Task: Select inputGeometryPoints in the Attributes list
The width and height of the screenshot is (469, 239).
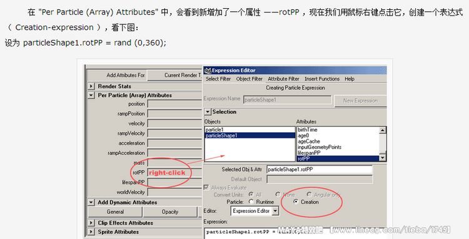Action: point(338,147)
